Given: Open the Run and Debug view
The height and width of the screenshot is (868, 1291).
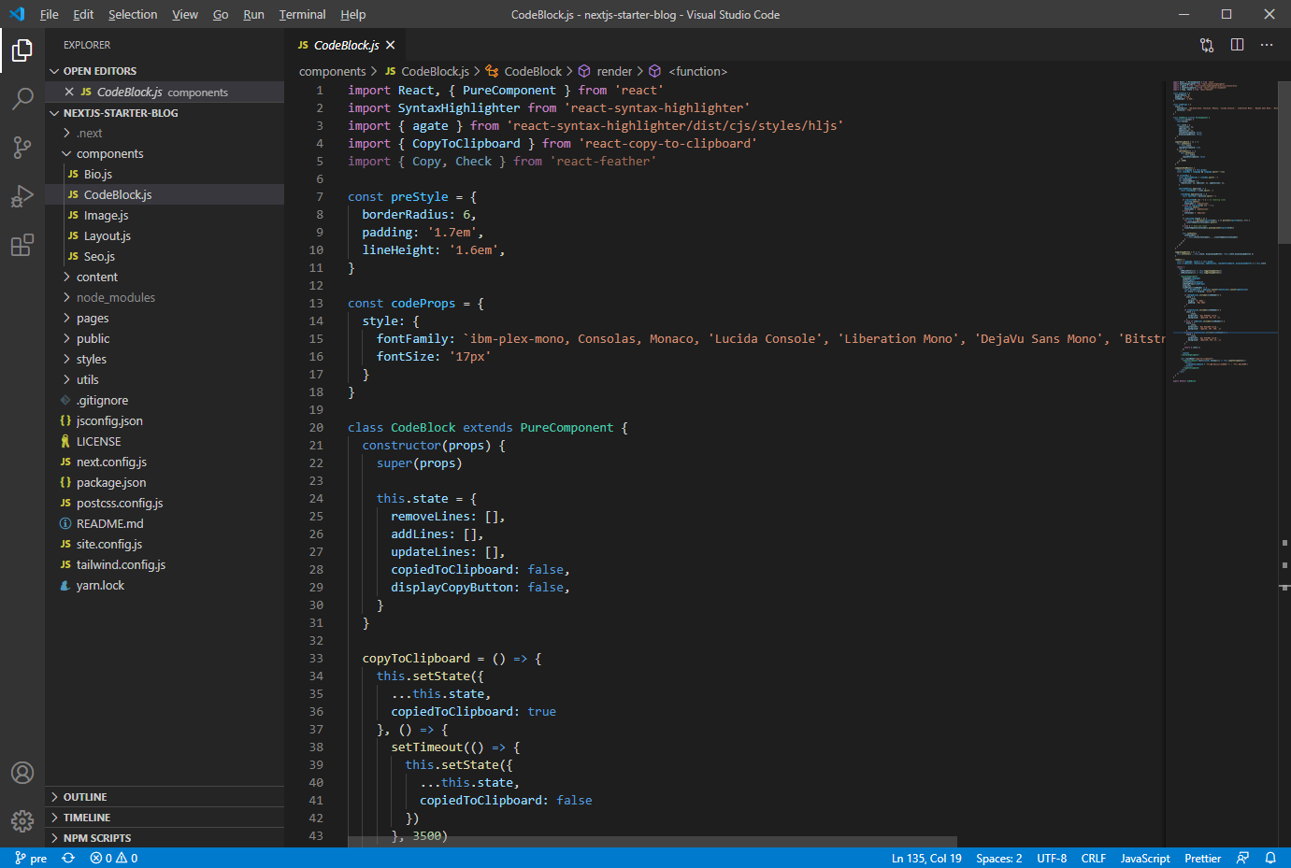Looking at the screenshot, I should pyautogui.click(x=22, y=196).
